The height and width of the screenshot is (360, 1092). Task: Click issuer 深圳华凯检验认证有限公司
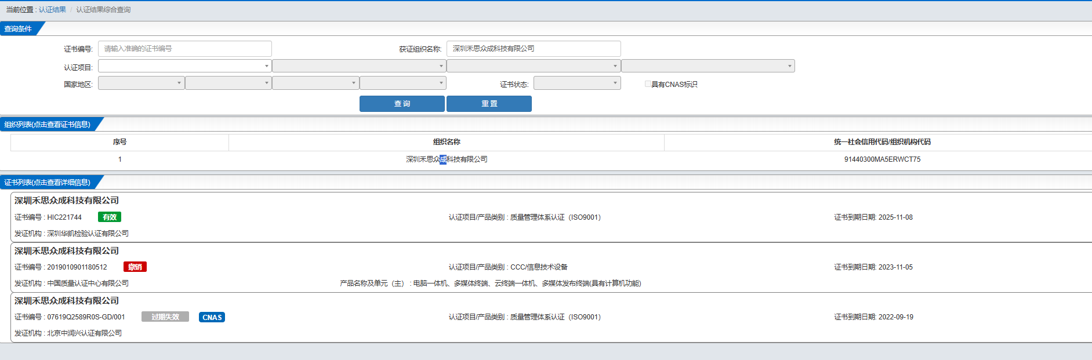tap(88, 234)
